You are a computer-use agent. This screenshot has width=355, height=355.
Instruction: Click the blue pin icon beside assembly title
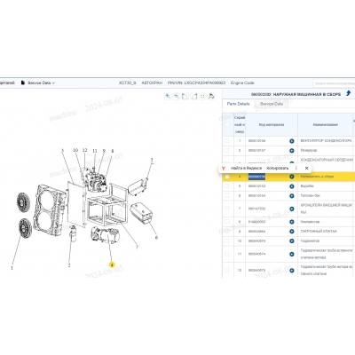click(348, 93)
